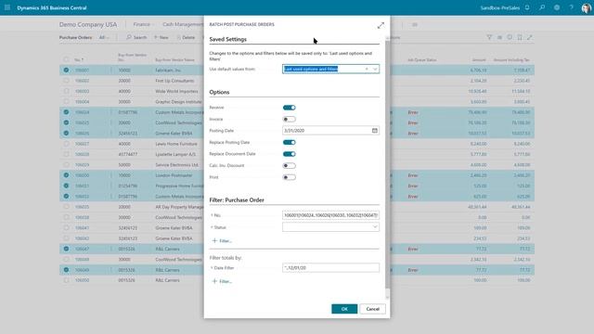The width and height of the screenshot is (594, 334).
Task: Toggle the Receive switch
Action: coord(289,108)
